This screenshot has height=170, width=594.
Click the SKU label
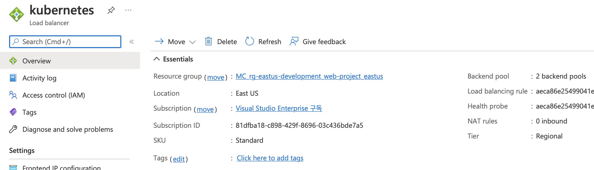click(160, 140)
